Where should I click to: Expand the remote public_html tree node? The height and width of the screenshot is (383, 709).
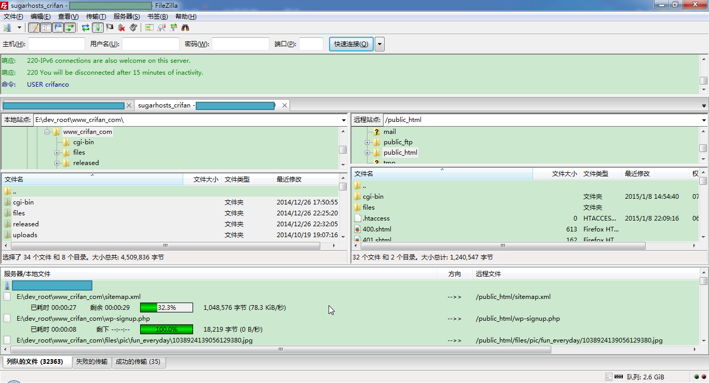pos(367,153)
